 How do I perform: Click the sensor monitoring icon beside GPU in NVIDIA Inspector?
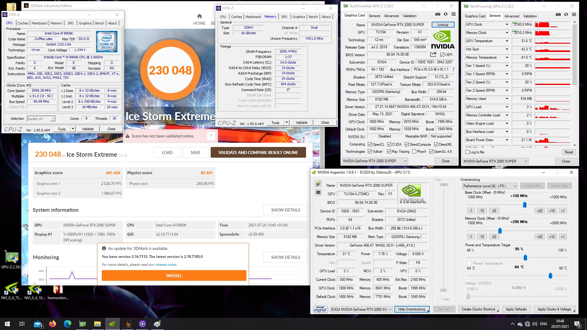point(318,193)
